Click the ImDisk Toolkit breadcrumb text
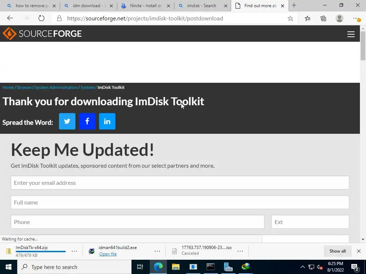 [111, 87]
